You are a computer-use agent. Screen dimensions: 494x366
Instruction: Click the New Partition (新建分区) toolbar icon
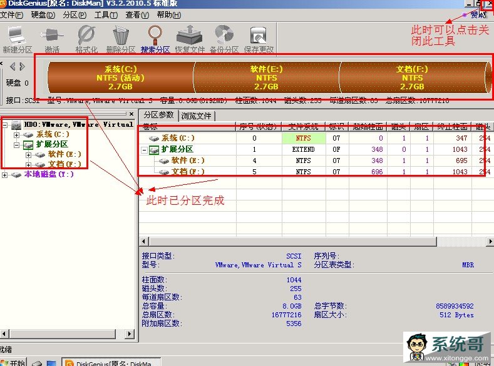click(17, 35)
